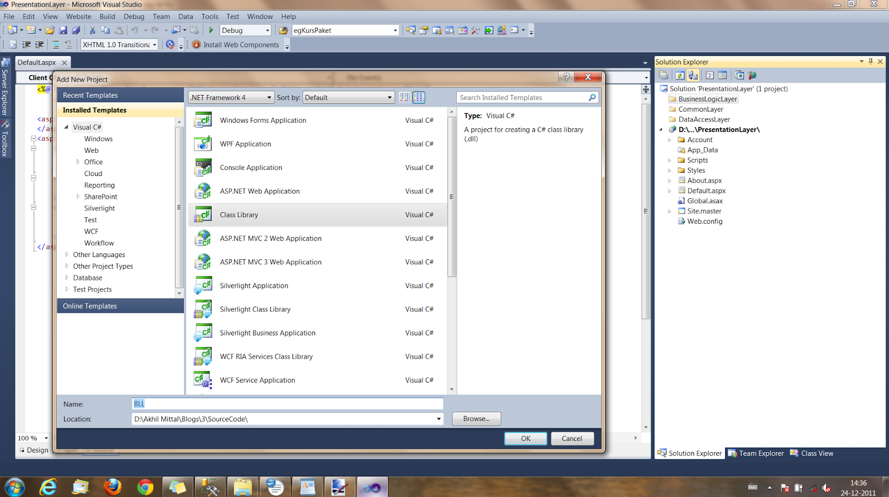Click the Start Debugging play icon
889x497 pixels.
coord(211,31)
